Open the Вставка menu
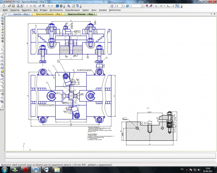 click(x=44, y=10)
